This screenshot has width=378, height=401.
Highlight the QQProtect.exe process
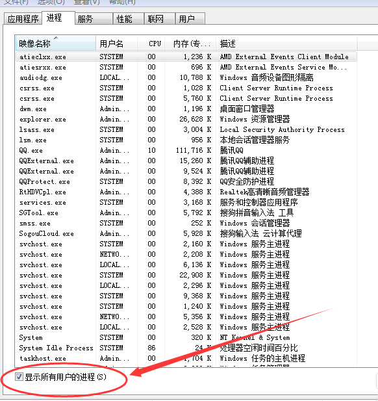tap(186, 181)
